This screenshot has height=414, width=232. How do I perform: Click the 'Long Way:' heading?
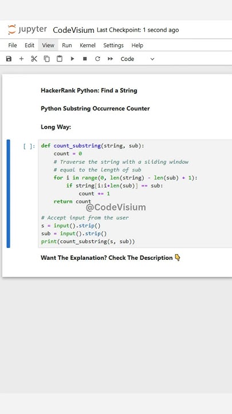point(56,127)
